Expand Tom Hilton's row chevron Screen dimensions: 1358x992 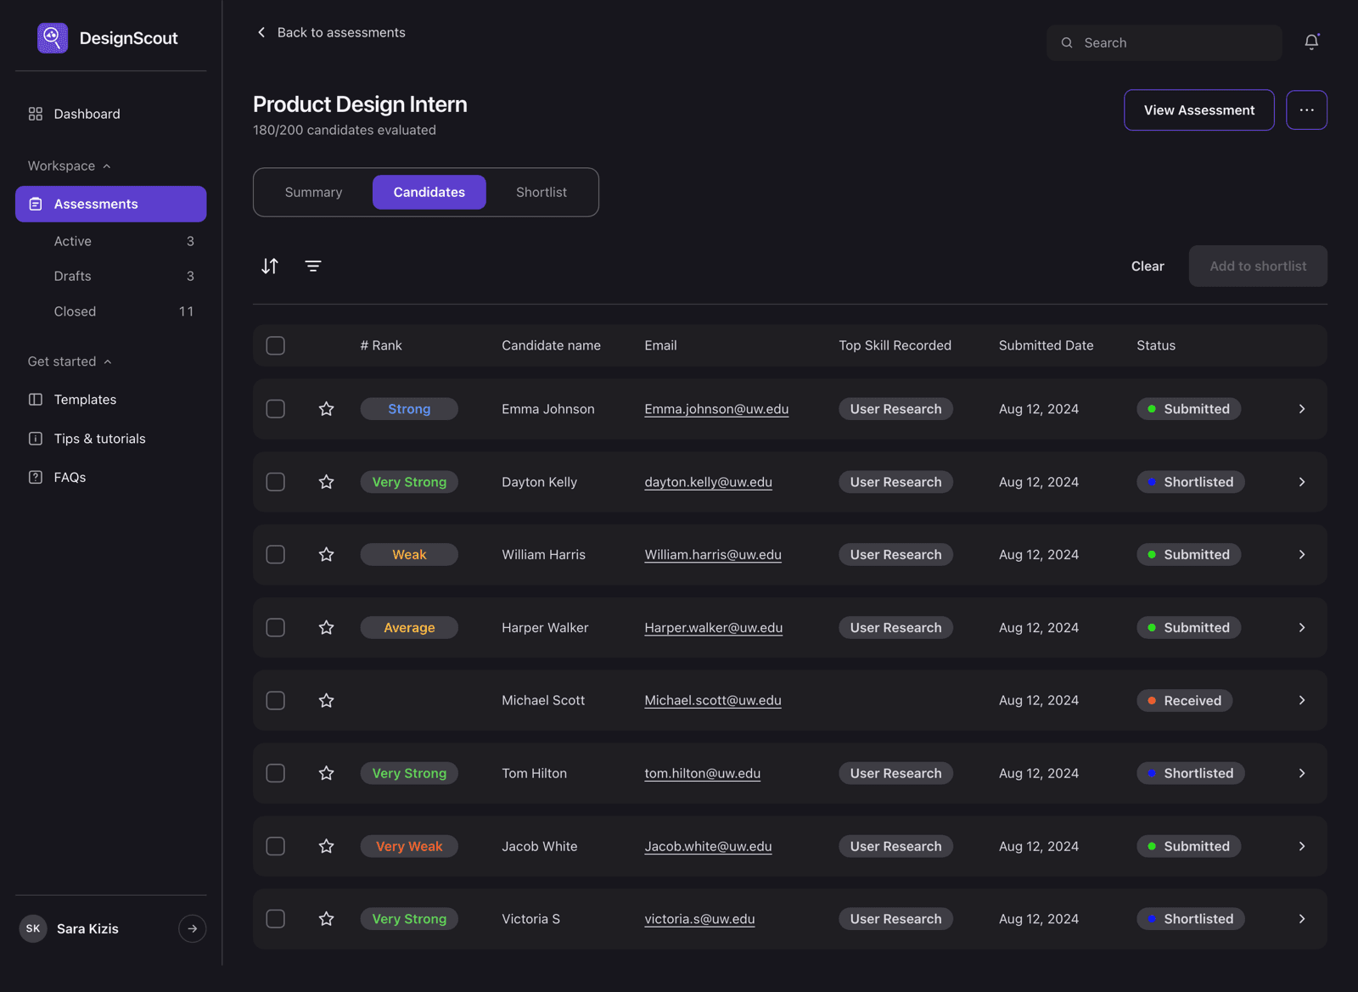click(1302, 774)
